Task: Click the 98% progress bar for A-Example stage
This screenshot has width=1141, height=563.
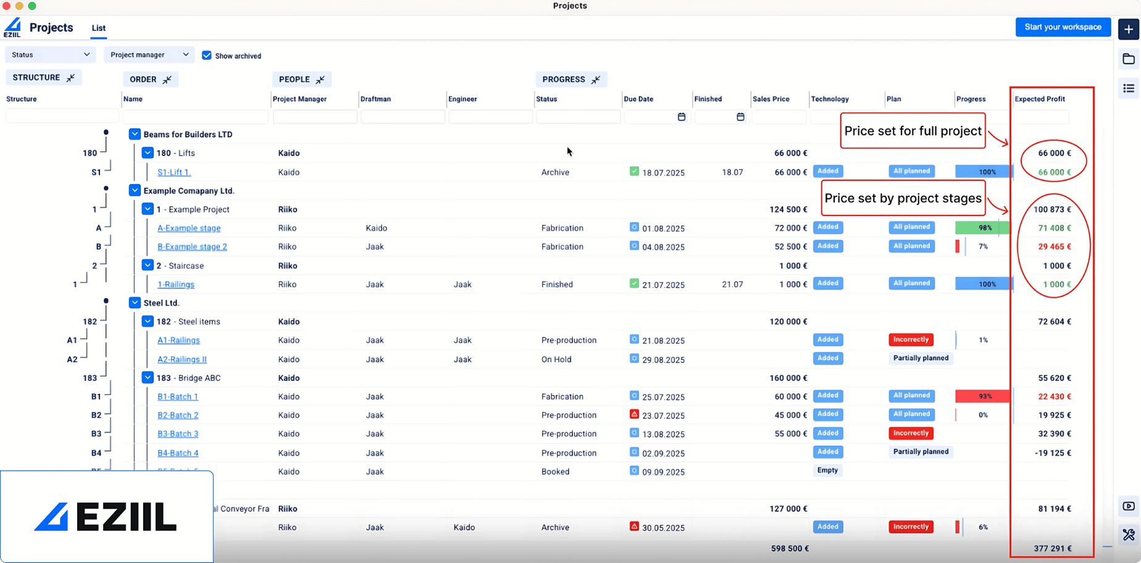Action: (984, 228)
